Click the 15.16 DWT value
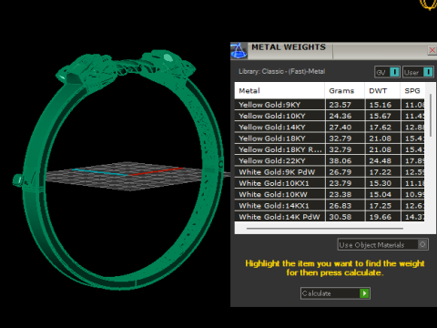Image resolution: width=437 pixels, height=328 pixels. coord(381,105)
